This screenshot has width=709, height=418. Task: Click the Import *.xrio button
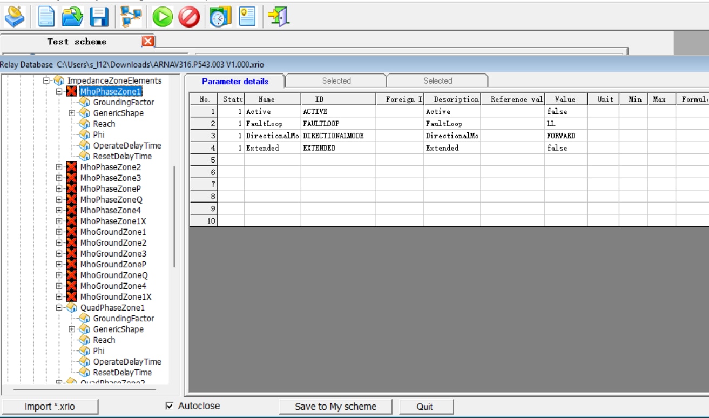point(50,407)
